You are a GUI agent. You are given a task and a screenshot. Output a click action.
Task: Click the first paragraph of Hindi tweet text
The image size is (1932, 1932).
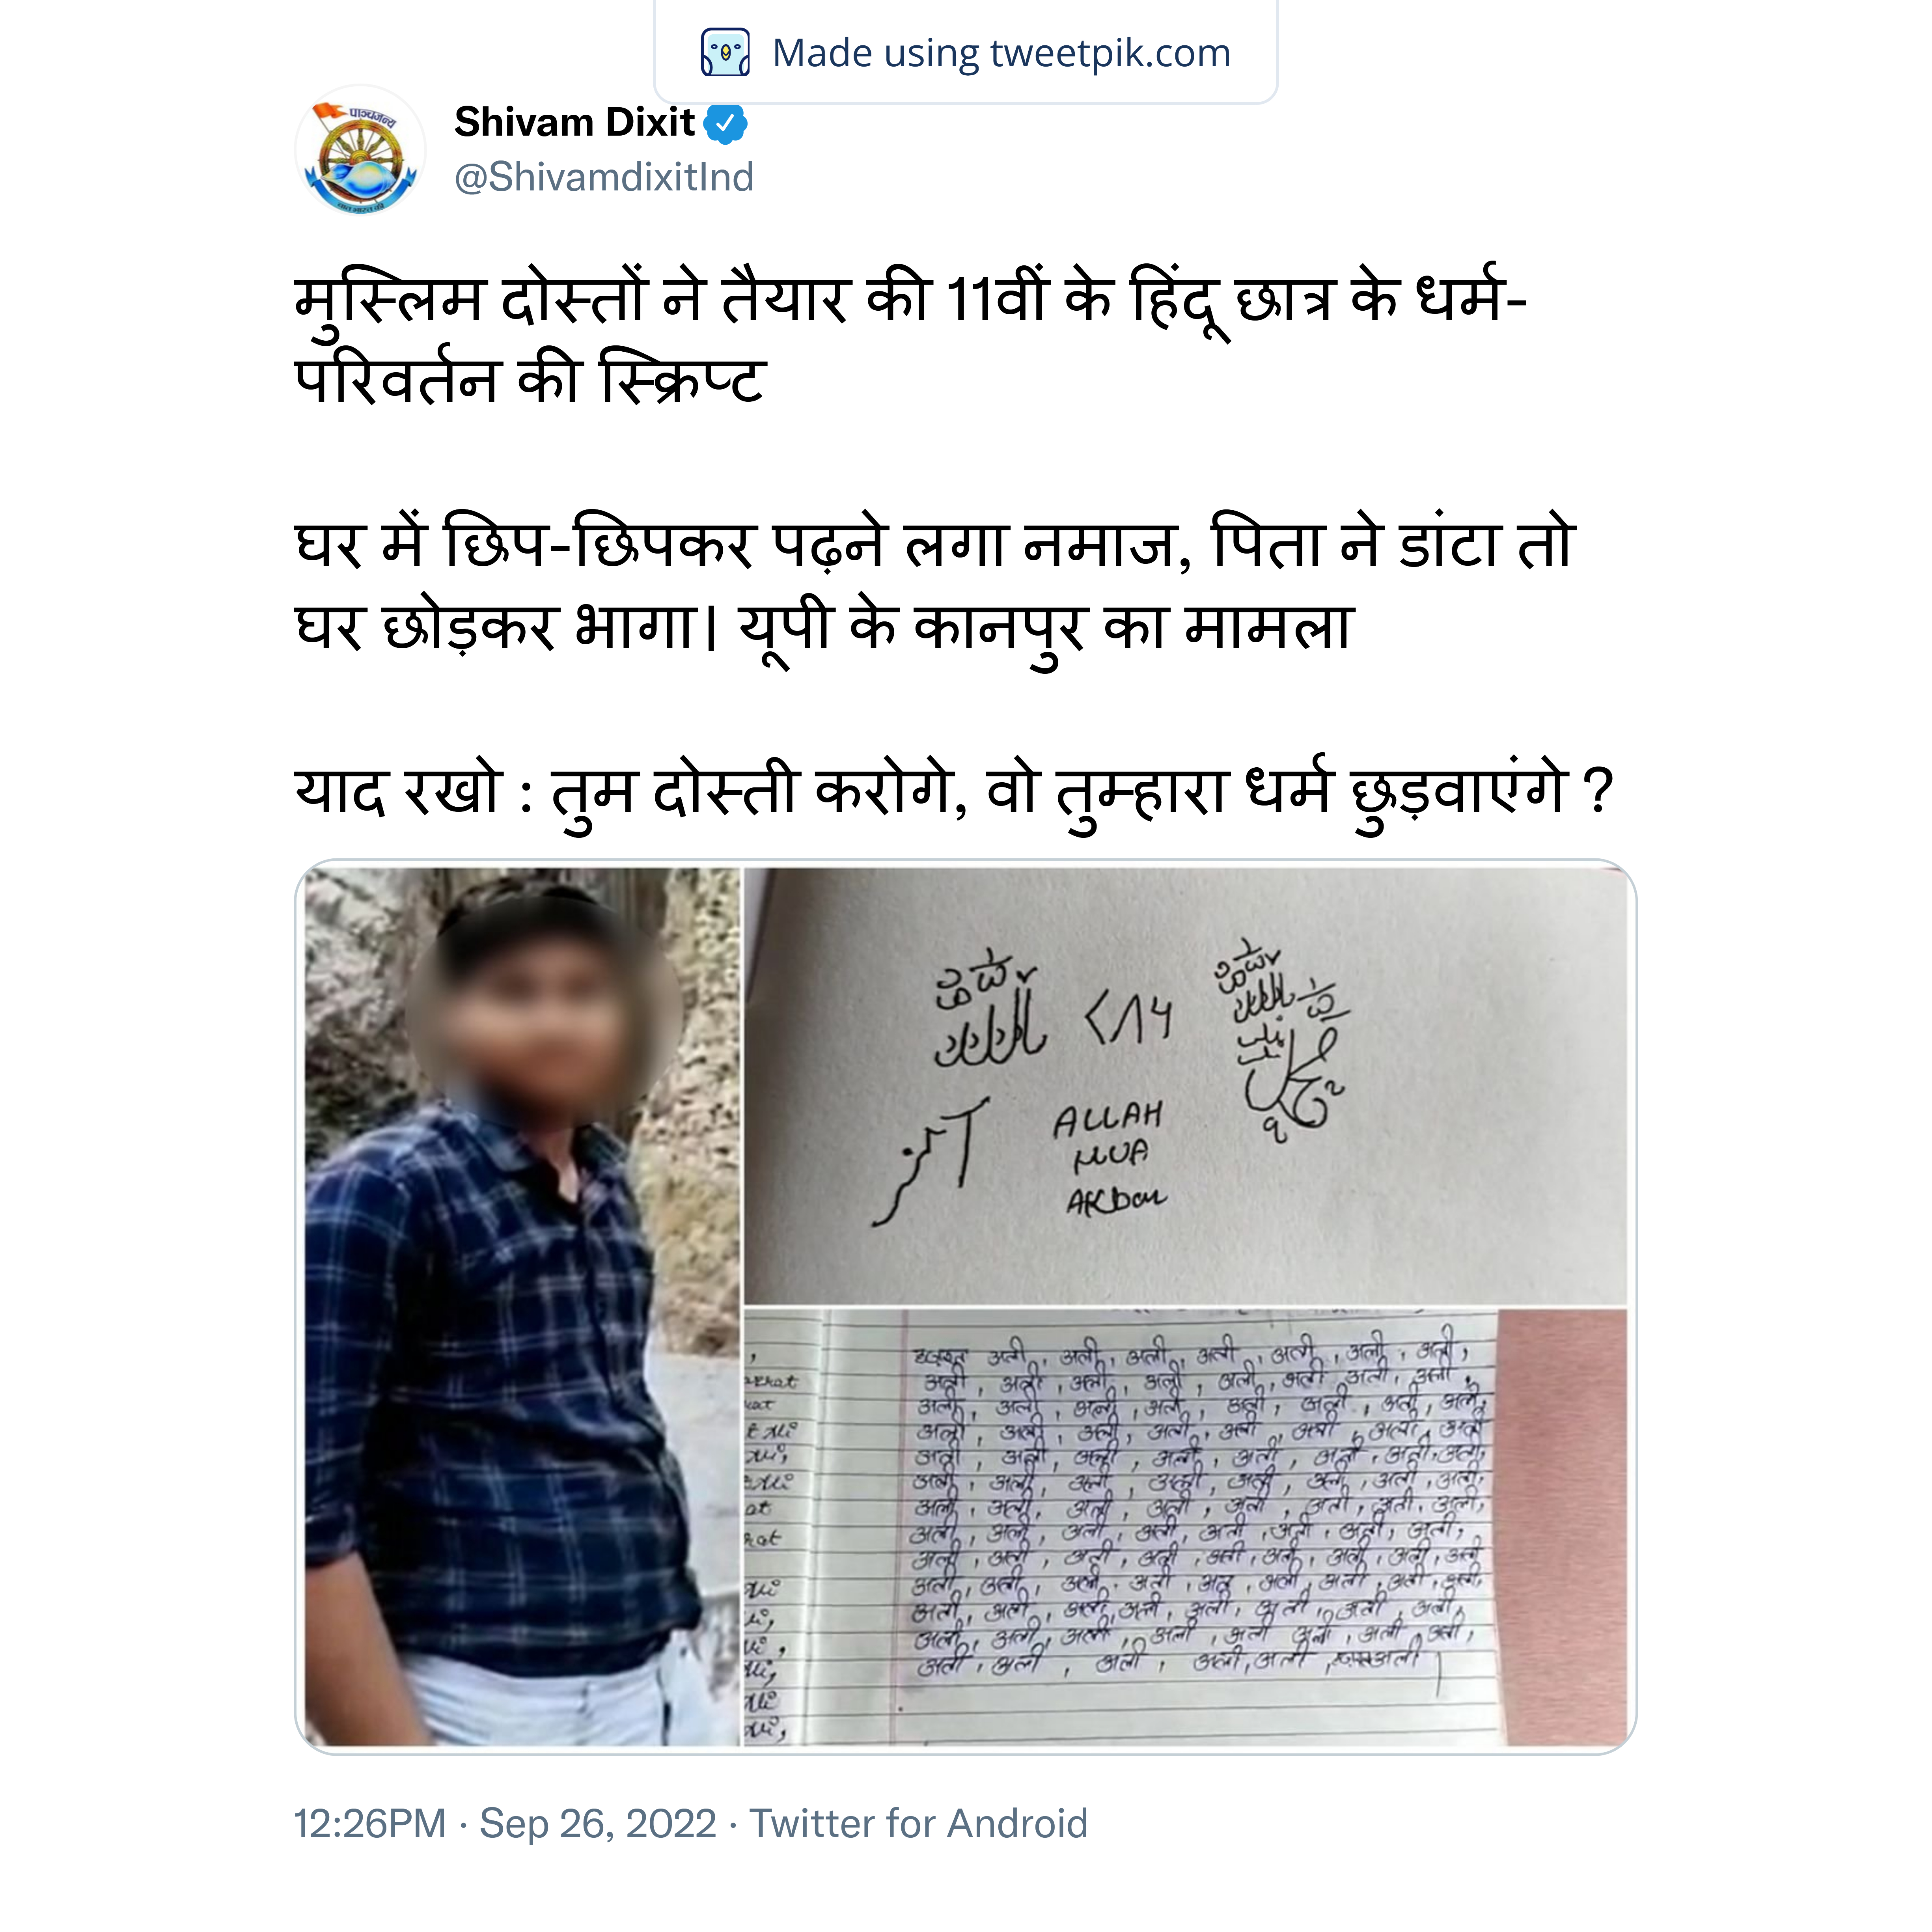910,339
